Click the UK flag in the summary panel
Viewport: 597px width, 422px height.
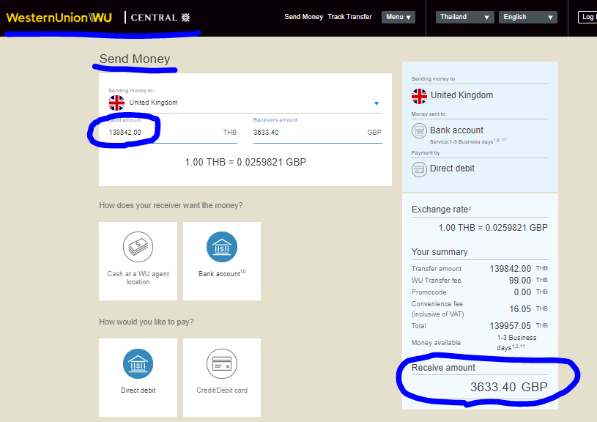point(419,96)
